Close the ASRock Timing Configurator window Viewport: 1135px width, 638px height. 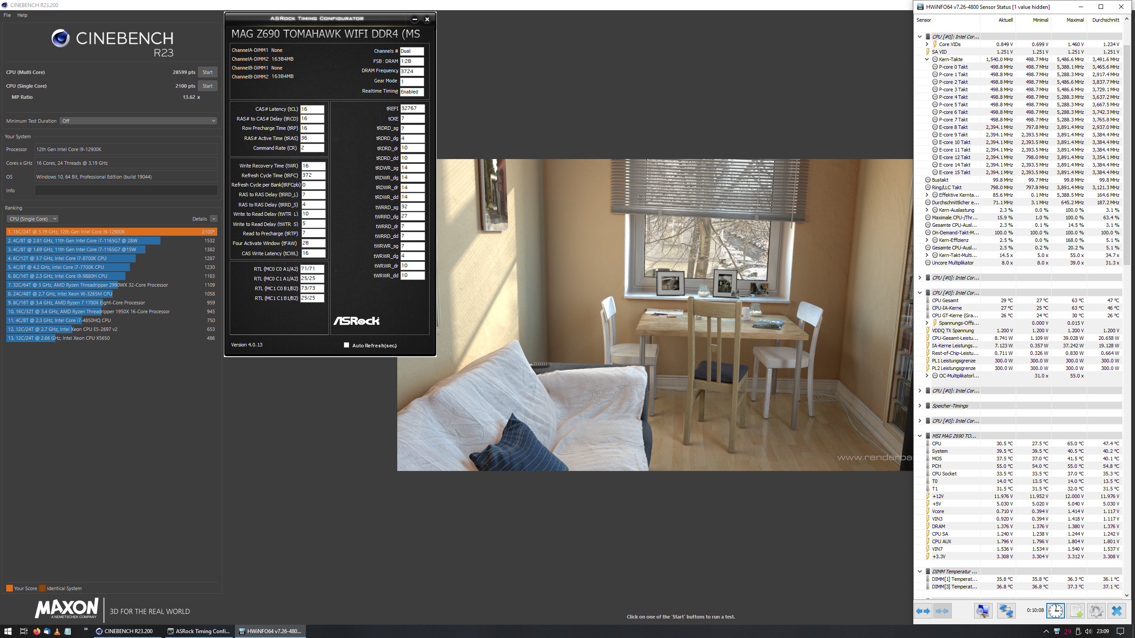[x=427, y=19]
